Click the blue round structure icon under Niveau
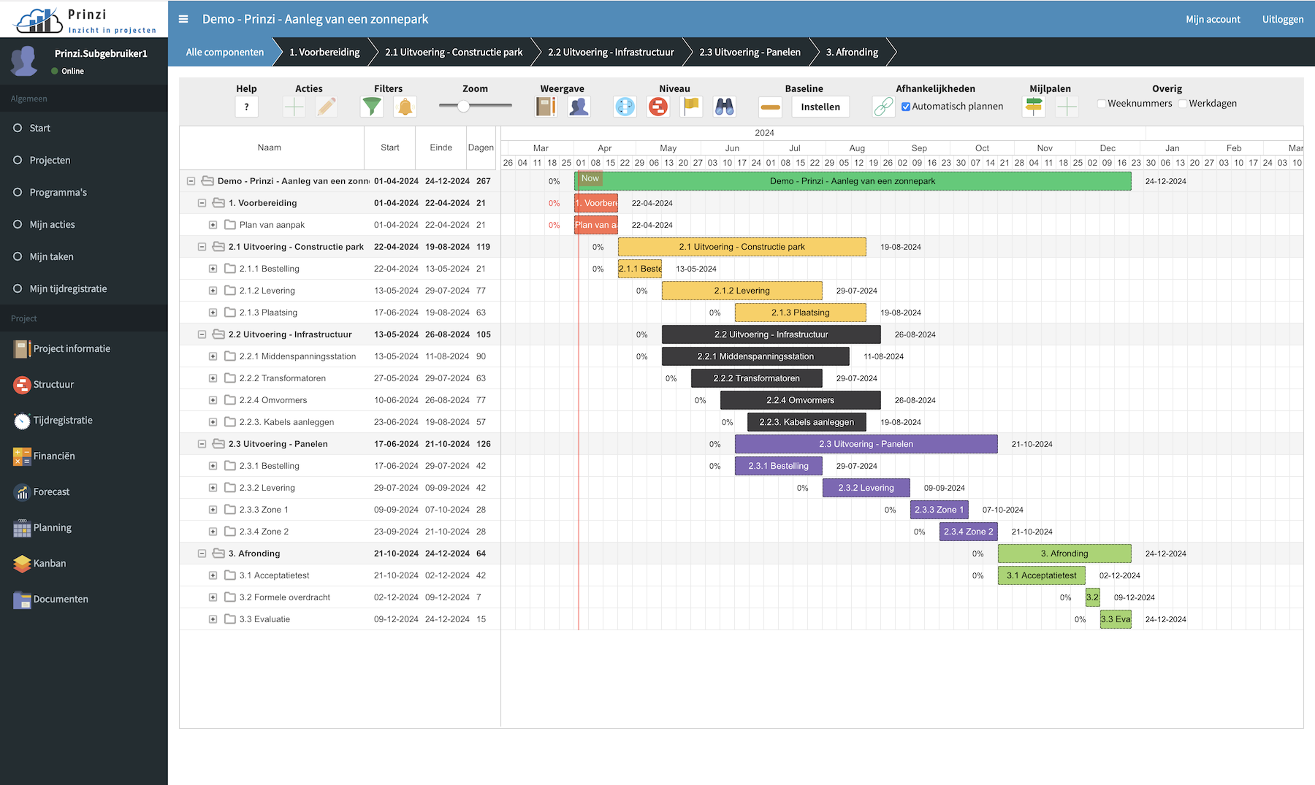 coord(625,107)
